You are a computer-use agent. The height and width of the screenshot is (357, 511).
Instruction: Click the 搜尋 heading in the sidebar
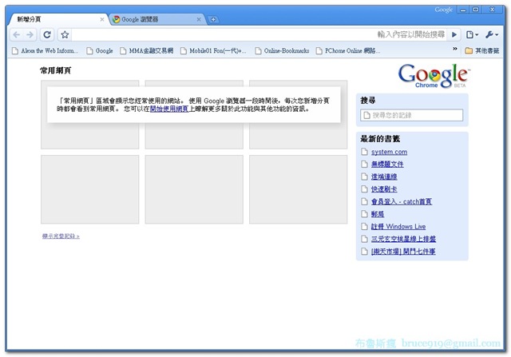367,101
